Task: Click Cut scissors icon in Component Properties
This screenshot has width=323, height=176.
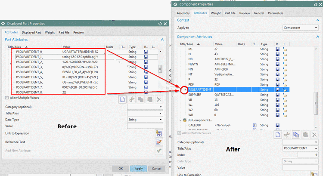Action: click(x=287, y=135)
